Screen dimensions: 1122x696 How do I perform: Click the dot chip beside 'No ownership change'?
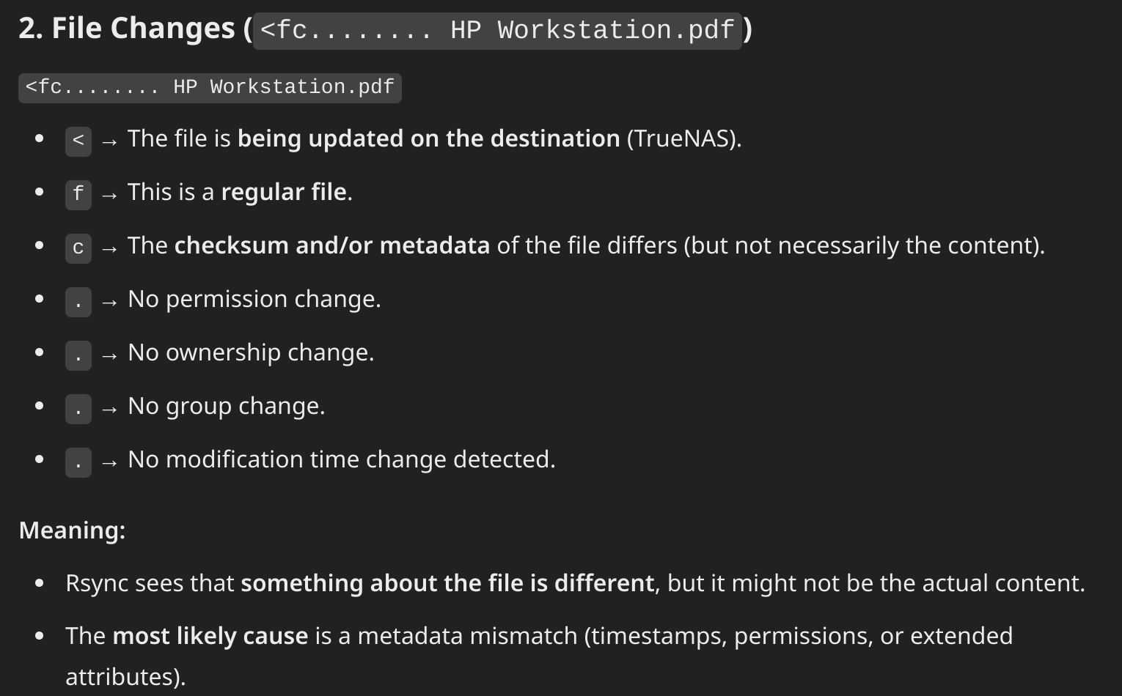(78, 355)
